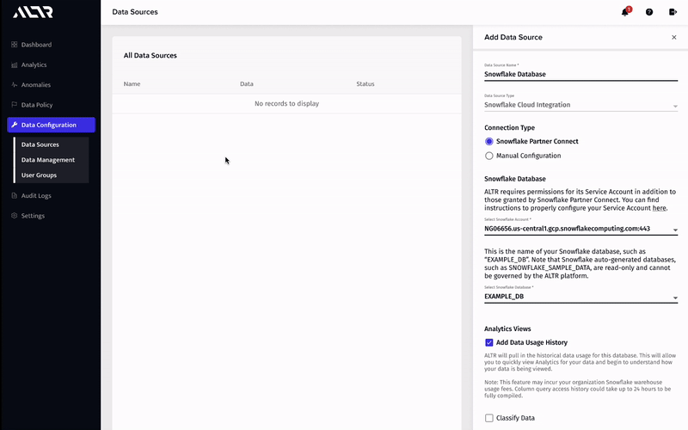The image size is (688, 430).
Task: Click the Audit Logs document icon
Action: pyautogui.click(x=14, y=196)
